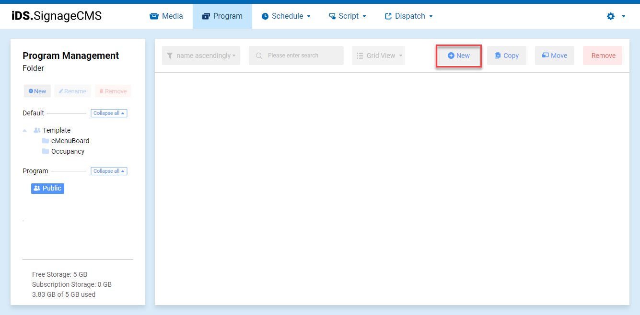640x315 pixels.
Task: Click the Program Management heading
Action: [71, 56]
